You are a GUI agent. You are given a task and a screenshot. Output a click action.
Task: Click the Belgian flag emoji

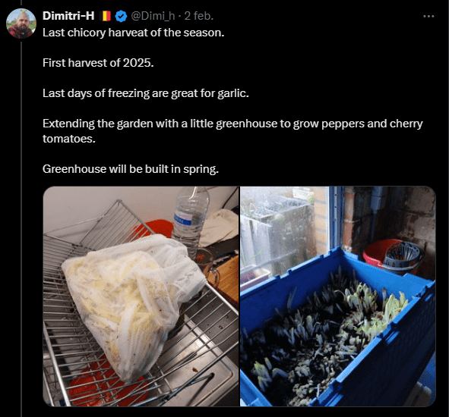(x=105, y=16)
